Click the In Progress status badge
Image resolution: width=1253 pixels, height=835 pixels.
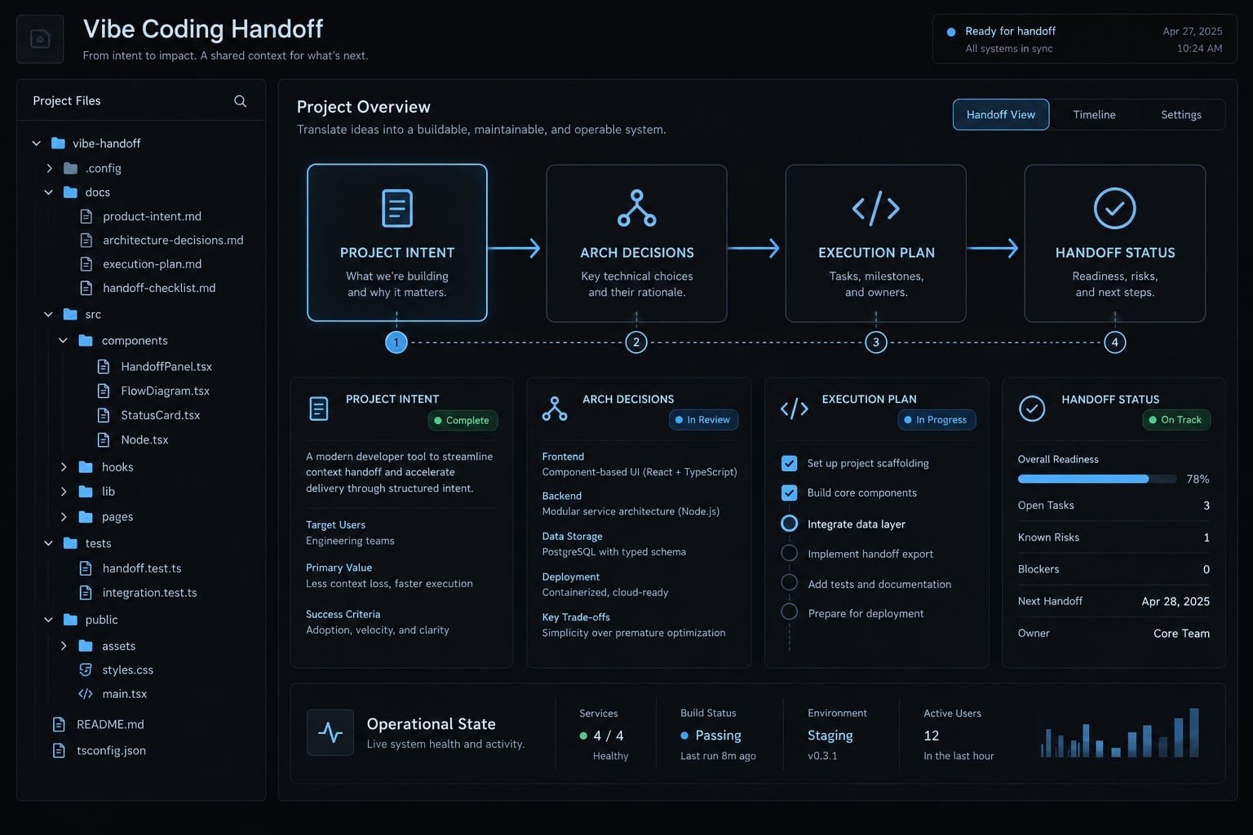[936, 420]
